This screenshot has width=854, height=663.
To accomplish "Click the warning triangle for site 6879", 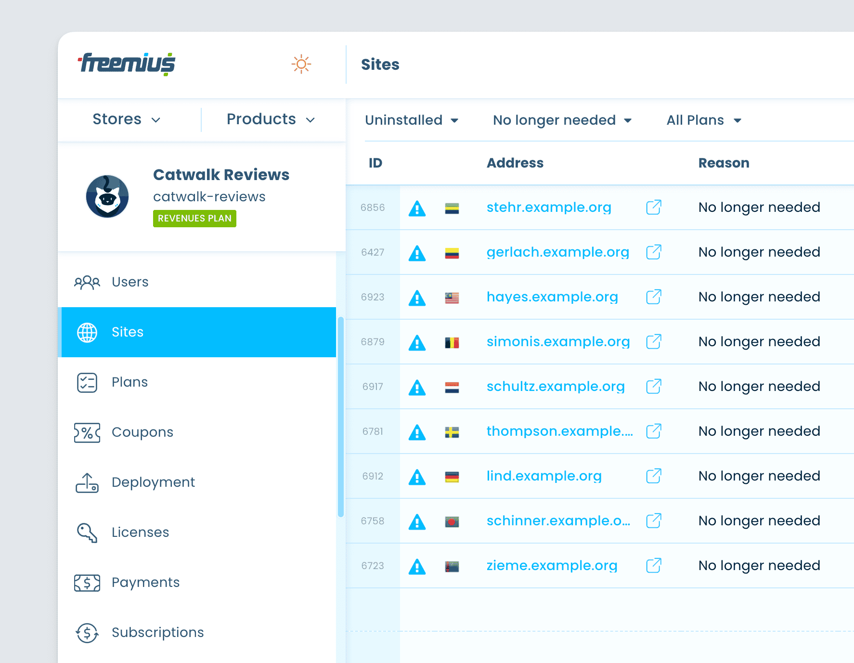I will tap(417, 343).
